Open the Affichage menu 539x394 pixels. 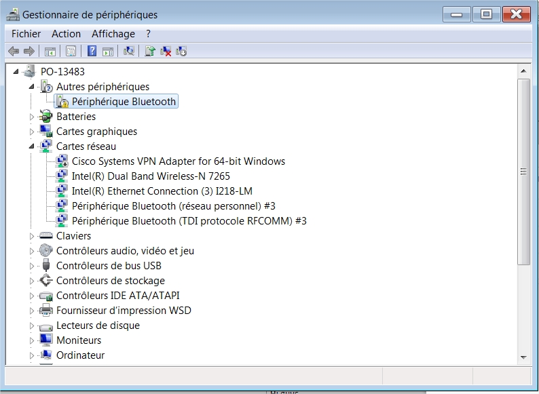tap(113, 34)
